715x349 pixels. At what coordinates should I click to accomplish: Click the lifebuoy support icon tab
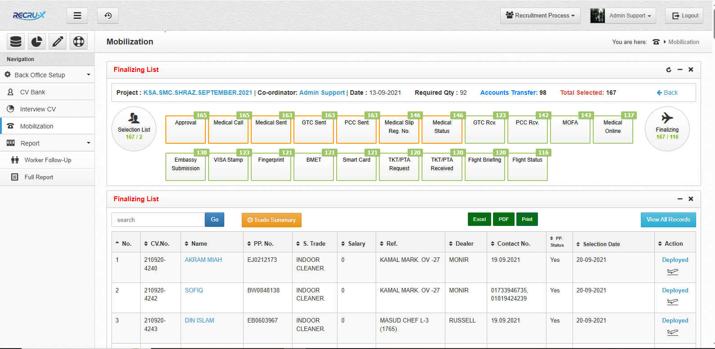coord(79,42)
